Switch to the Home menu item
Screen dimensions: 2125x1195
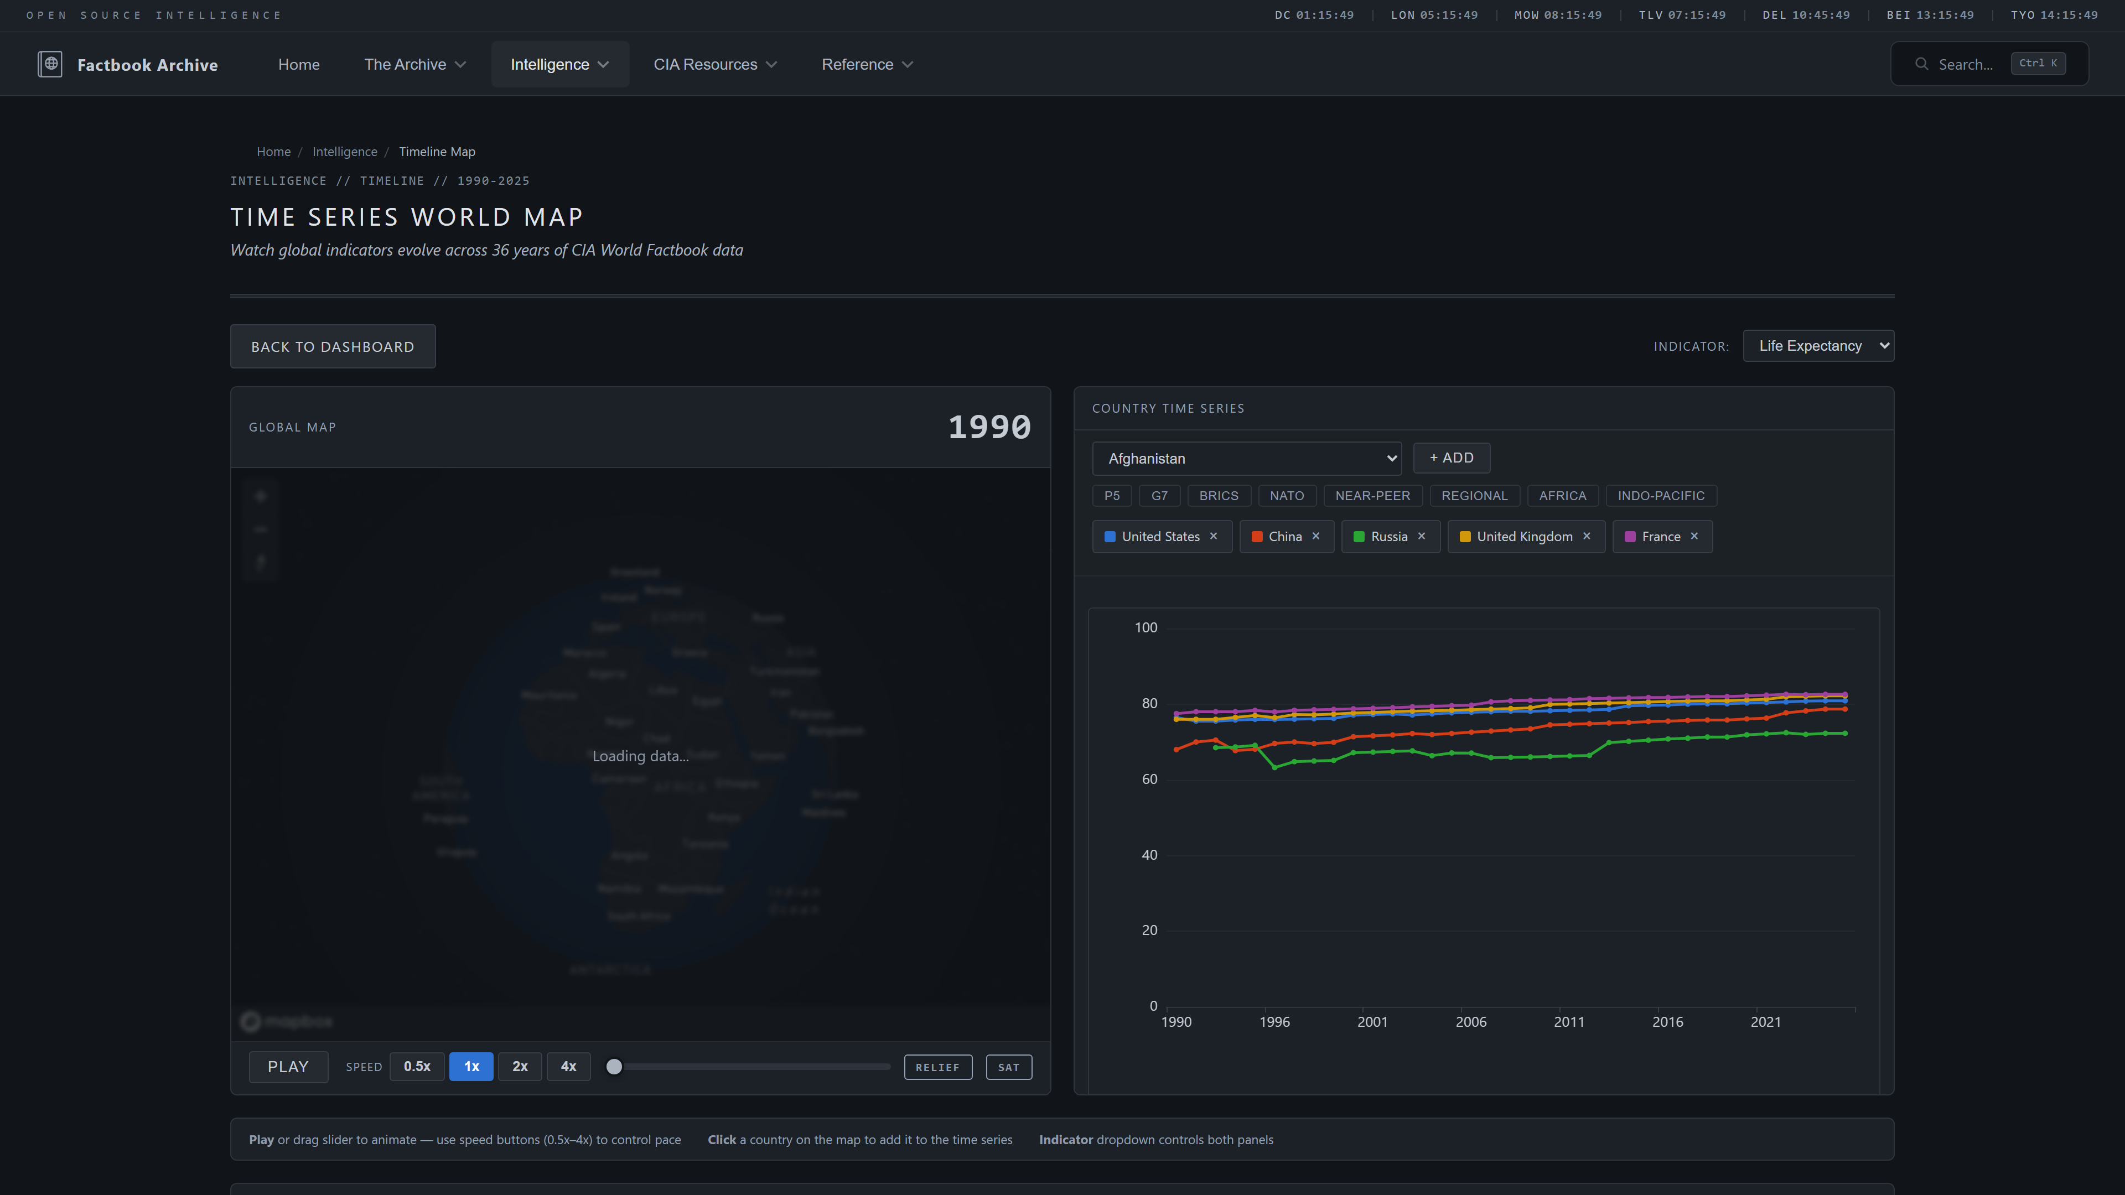point(299,64)
